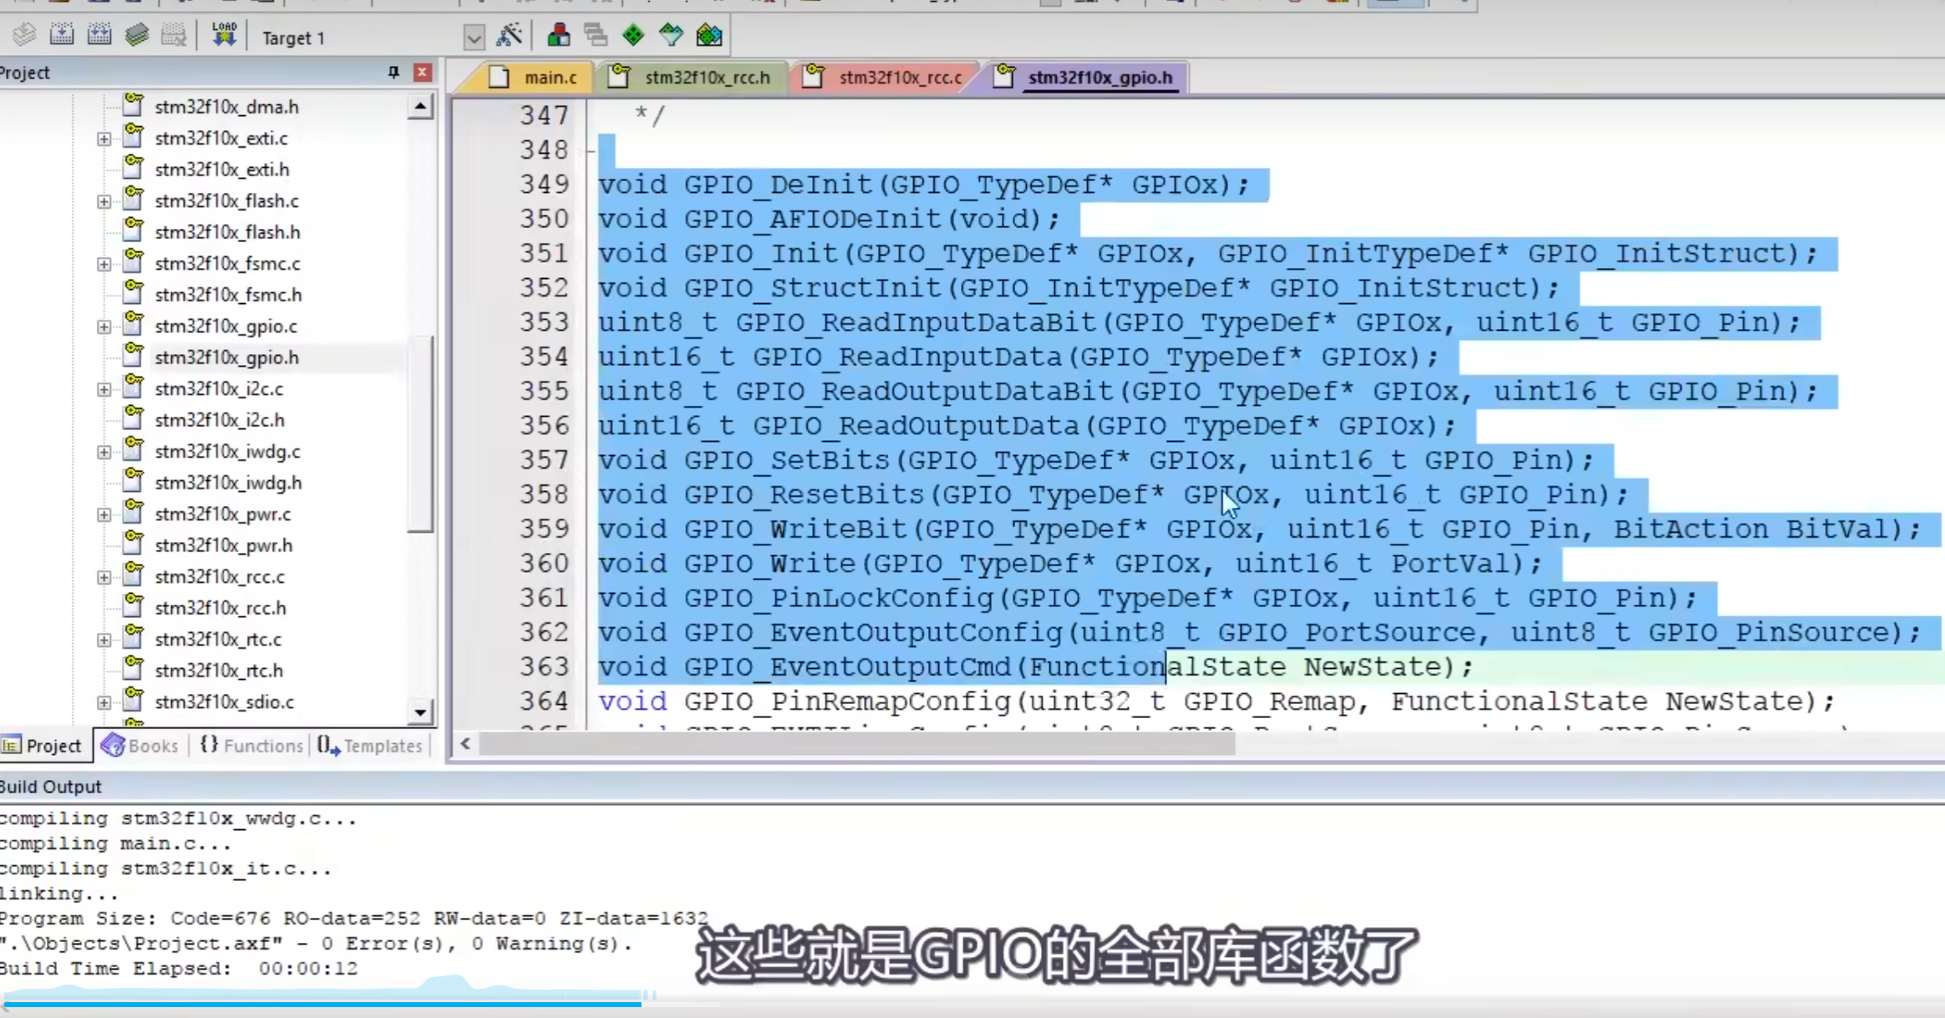Expand the stm32f10x_gpio.c tree node
This screenshot has height=1018, width=1945.
pos(104,327)
